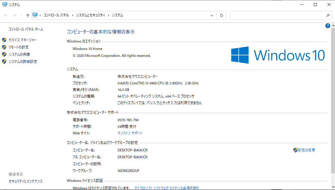This screenshot has height=190, width=335.
Task: Open help via blue question mark icon
Action: pyautogui.click(x=328, y=26)
